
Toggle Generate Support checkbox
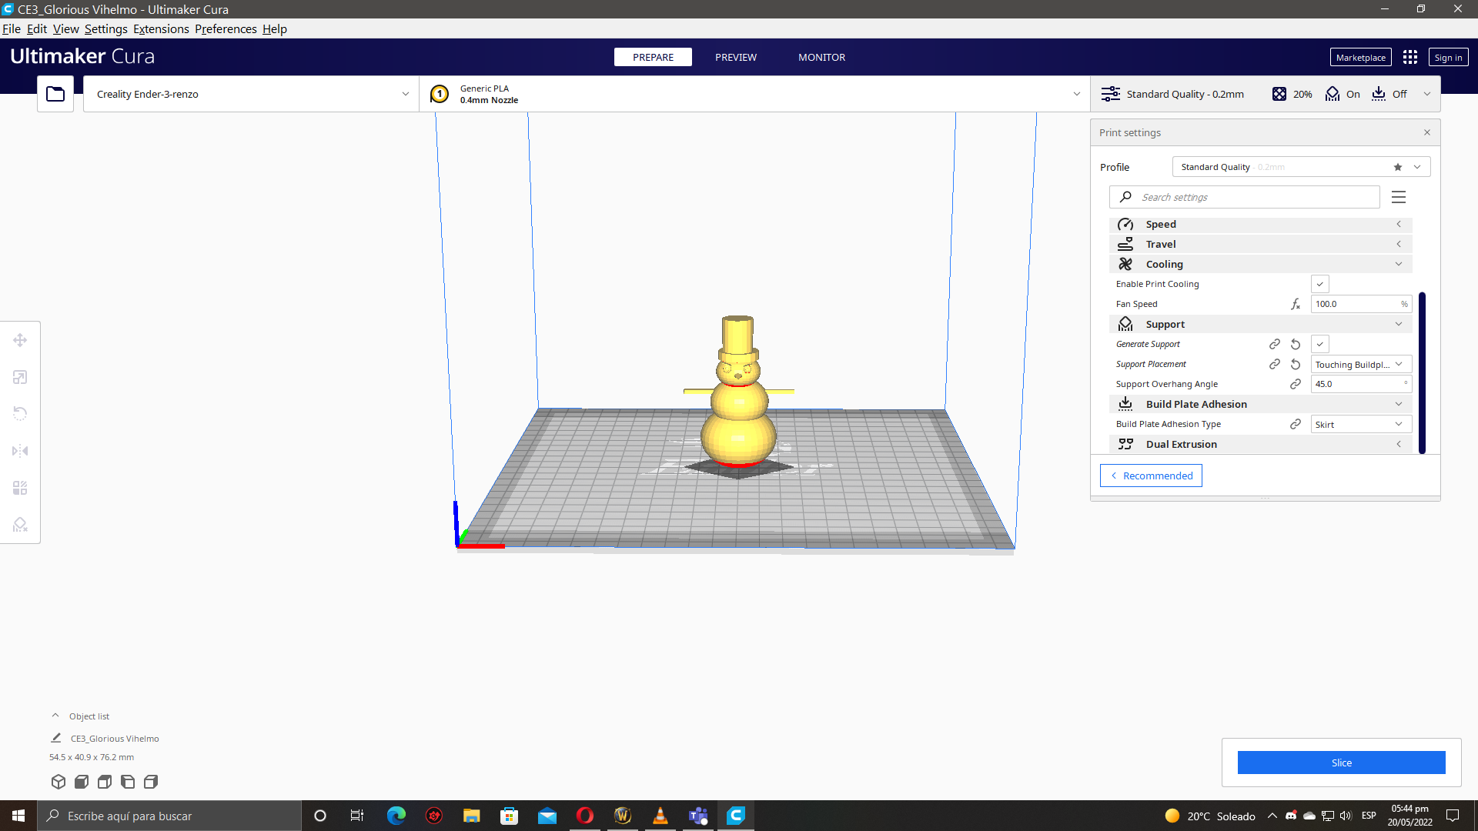click(1320, 344)
